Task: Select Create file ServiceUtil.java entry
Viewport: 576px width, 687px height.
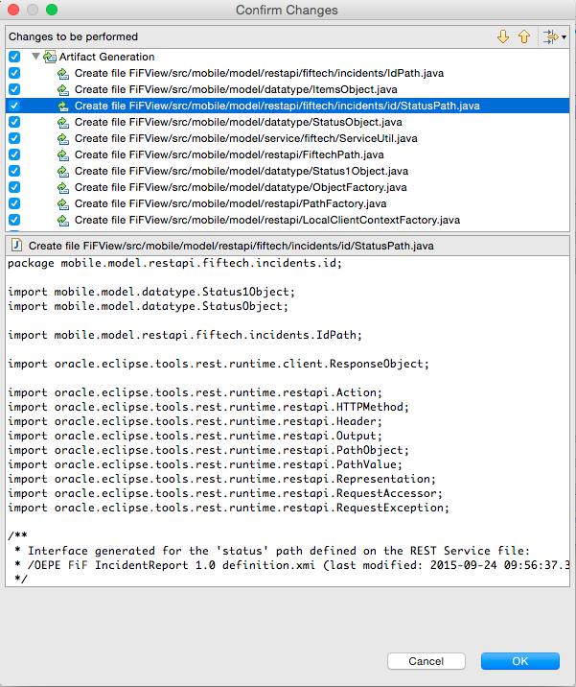Action: pos(246,138)
